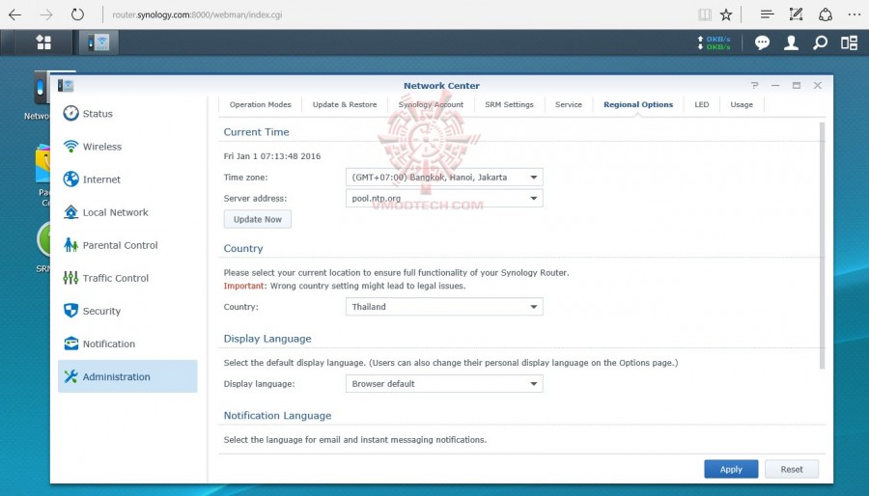Refresh the browser page
This screenshot has height=496, width=869.
(x=77, y=14)
